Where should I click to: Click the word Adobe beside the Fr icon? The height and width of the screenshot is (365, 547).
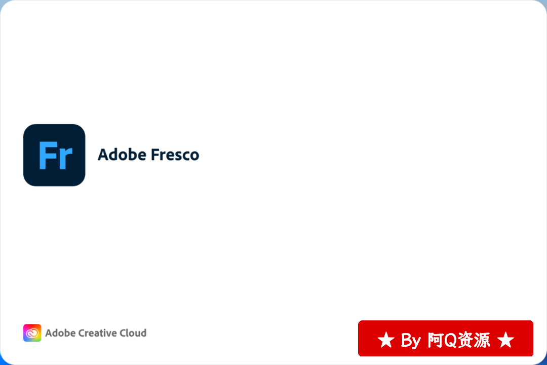point(122,155)
